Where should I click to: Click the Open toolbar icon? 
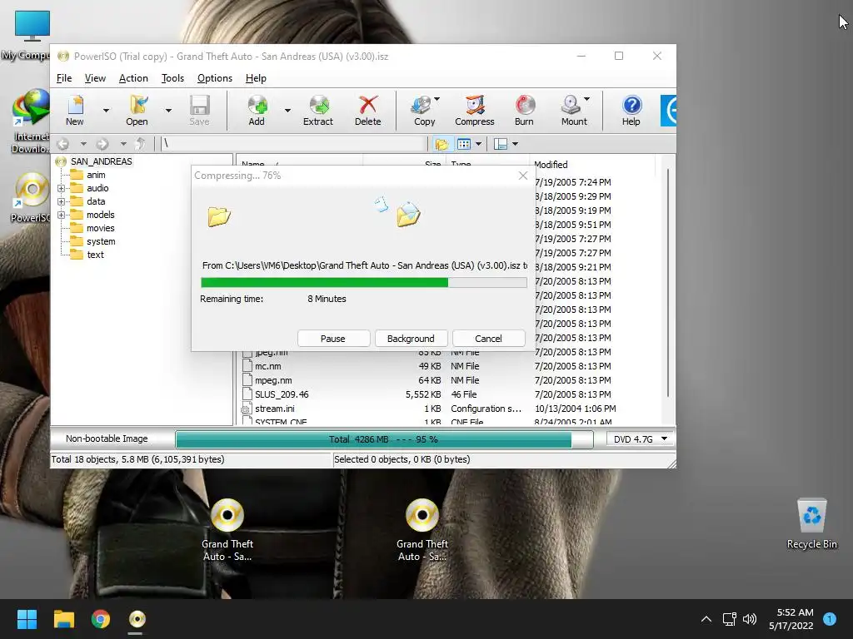point(137,111)
